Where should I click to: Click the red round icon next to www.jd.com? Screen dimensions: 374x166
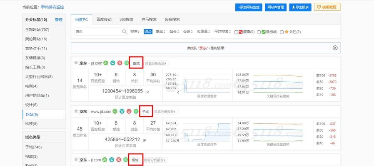tap(129, 111)
